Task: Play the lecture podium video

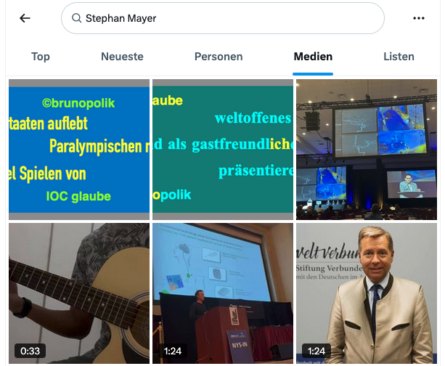Action: tap(223, 293)
